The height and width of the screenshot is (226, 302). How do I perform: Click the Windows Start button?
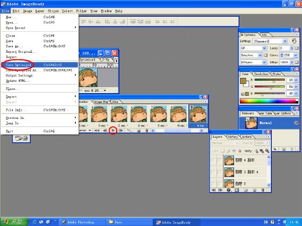(14, 222)
